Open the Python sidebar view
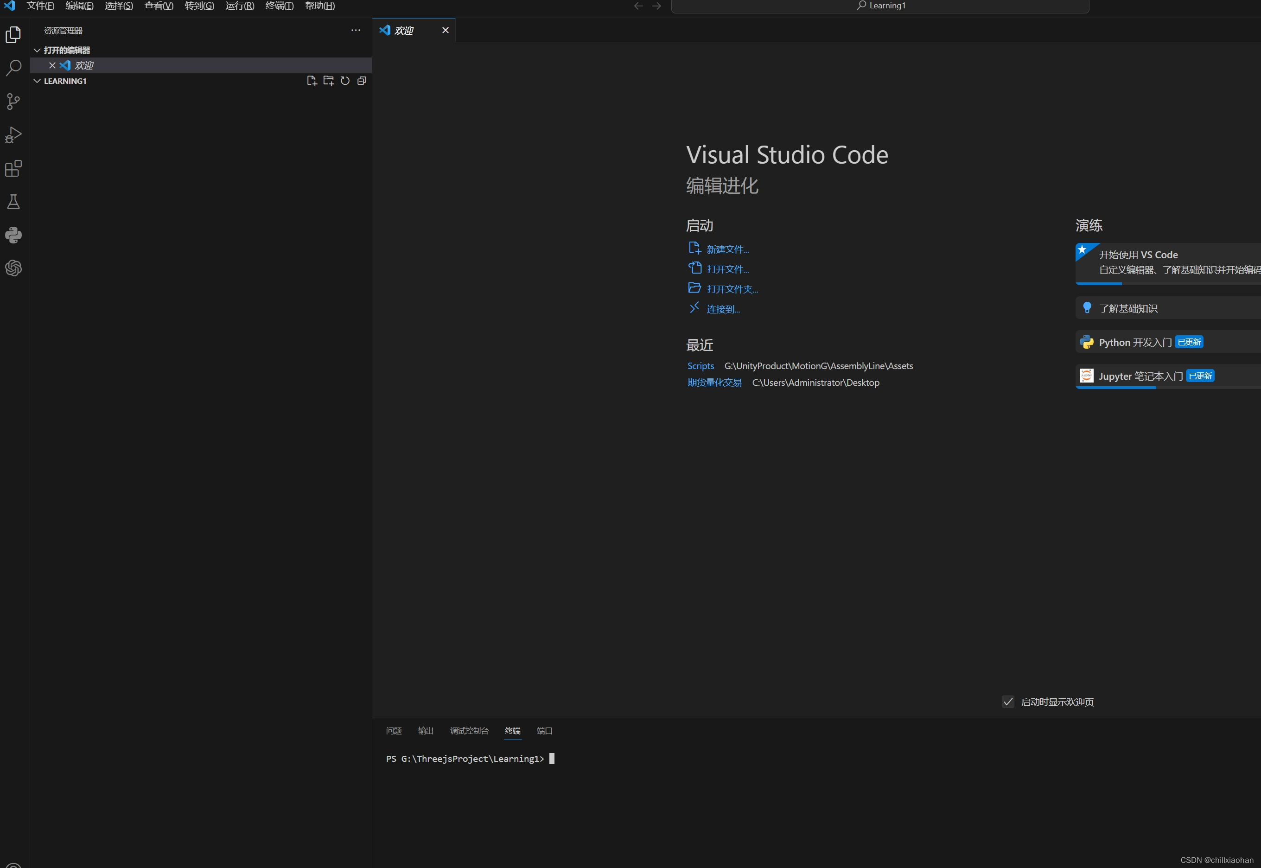Screen dimensions: 1261x868 coord(13,235)
